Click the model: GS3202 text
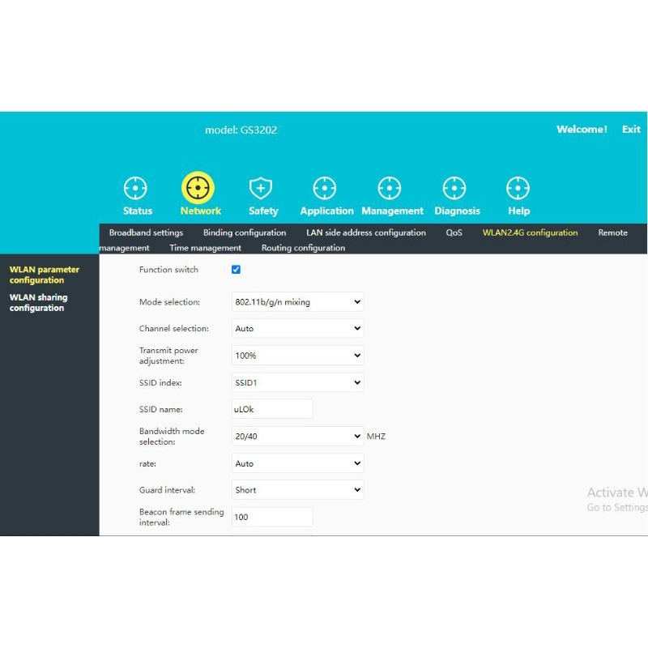Viewport: 648px width, 648px height. (x=241, y=130)
